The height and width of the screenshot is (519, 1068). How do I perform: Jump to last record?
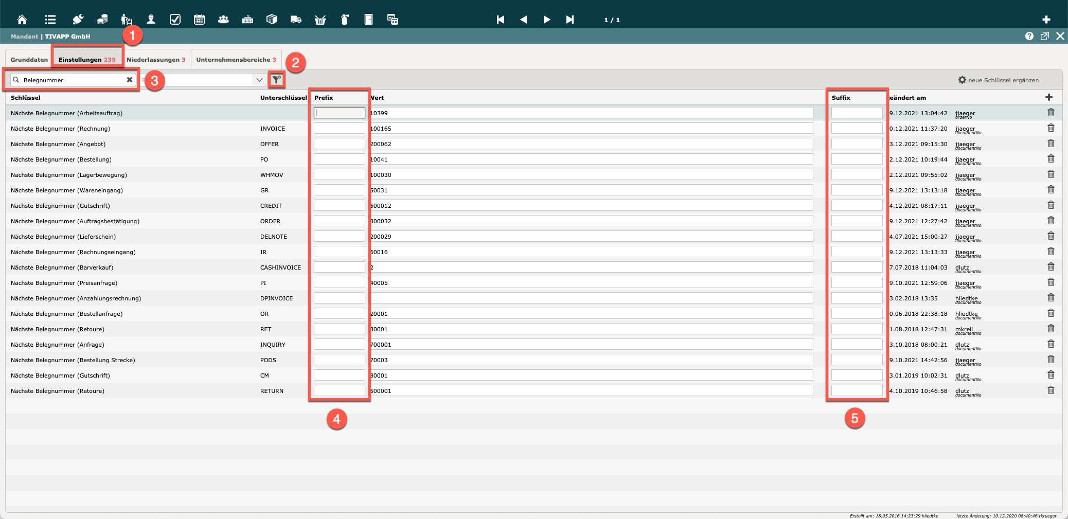(x=569, y=20)
